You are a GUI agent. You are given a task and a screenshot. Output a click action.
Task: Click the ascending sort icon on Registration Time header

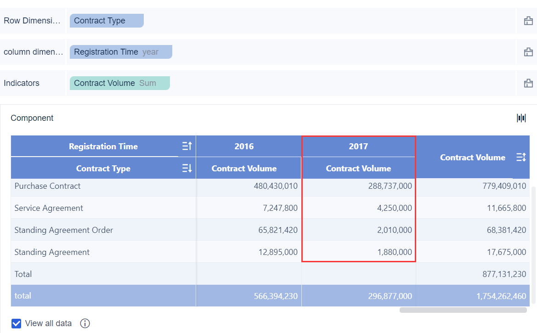coord(187,146)
